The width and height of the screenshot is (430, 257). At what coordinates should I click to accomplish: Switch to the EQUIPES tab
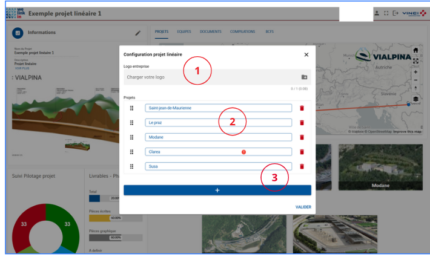184,31
